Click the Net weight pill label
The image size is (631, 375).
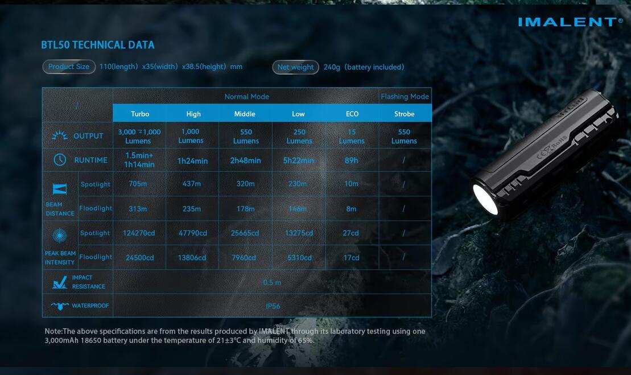pyautogui.click(x=295, y=67)
